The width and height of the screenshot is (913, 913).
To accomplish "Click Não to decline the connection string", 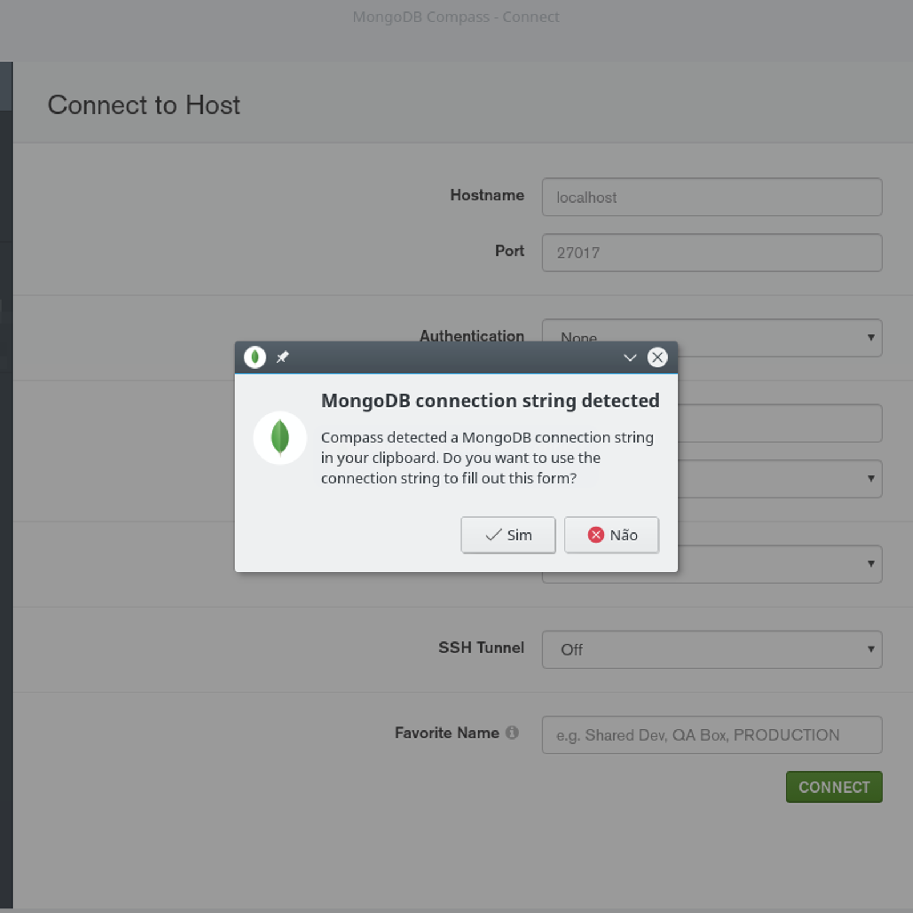I will 612,535.
